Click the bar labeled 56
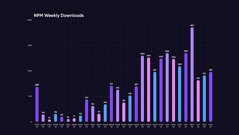Screen dimensions: 239x135 click(68, 120)
